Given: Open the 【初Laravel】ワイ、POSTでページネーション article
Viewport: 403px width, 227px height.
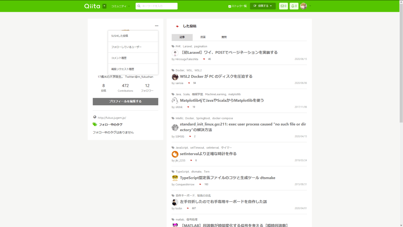Looking at the screenshot, I should (229, 52).
